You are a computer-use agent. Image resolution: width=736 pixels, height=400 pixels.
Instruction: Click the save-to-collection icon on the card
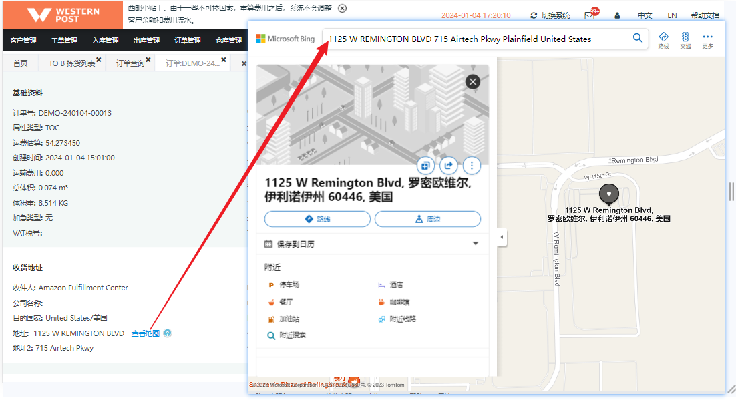[x=425, y=165]
